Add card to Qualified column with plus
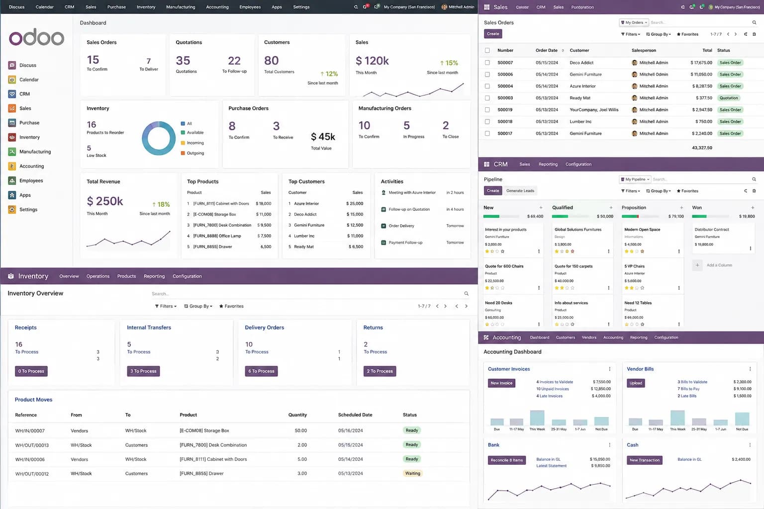Screen dimensions: 764x509 coord(611,208)
